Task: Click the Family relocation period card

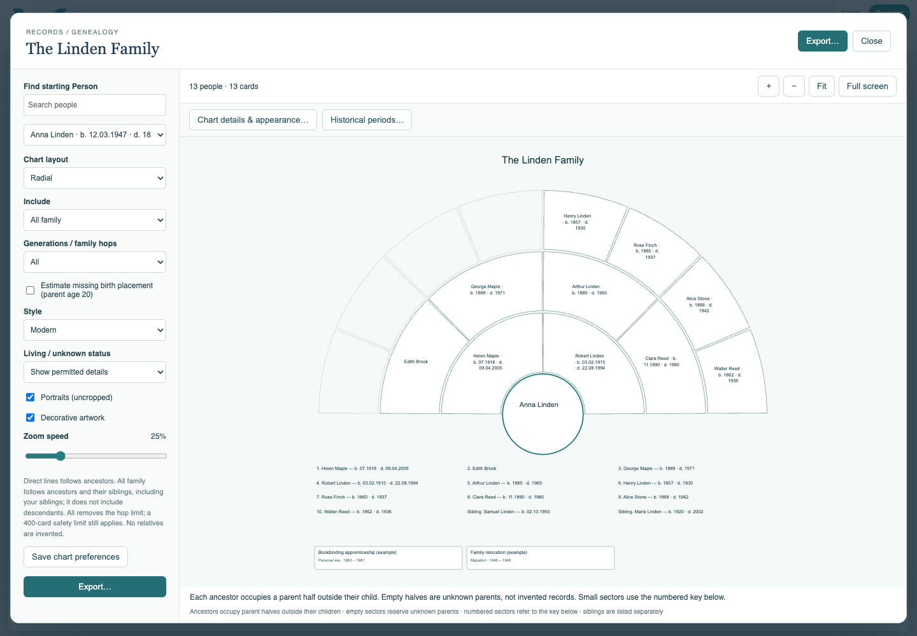Action: pyautogui.click(x=540, y=558)
